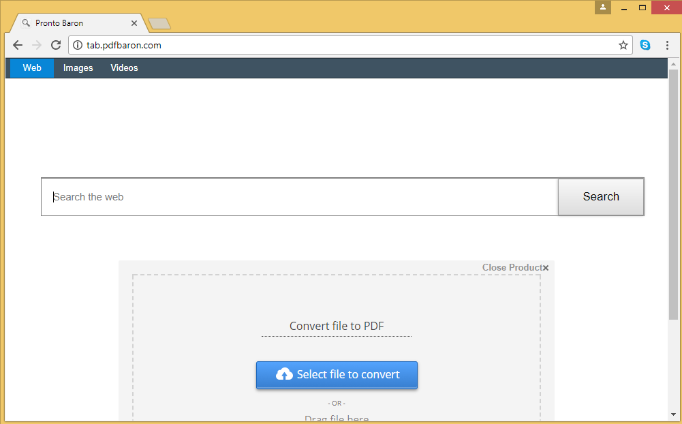Minimize the Chrome window
The width and height of the screenshot is (682, 424).
pos(623,7)
